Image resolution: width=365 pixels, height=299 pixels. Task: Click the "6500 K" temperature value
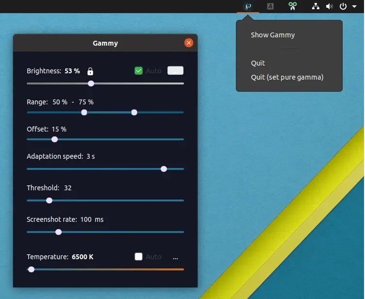point(83,257)
